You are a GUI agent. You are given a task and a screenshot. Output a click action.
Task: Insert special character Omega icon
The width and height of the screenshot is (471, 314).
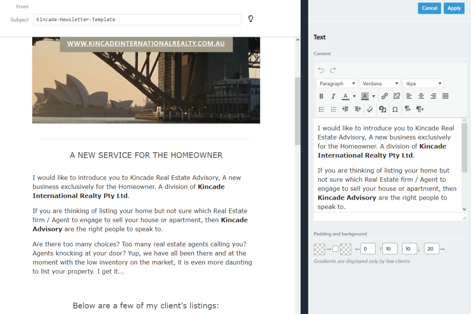click(x=395, y=109)
